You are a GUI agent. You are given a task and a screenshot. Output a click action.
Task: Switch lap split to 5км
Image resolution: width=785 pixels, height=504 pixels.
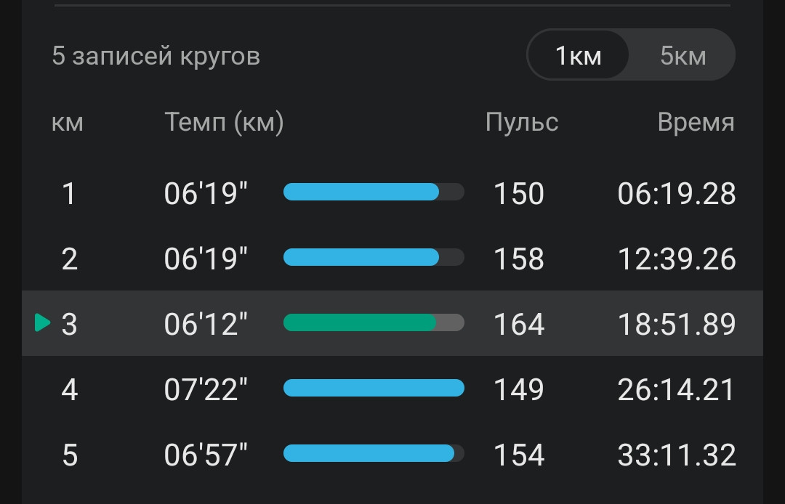tap(683, 55)
